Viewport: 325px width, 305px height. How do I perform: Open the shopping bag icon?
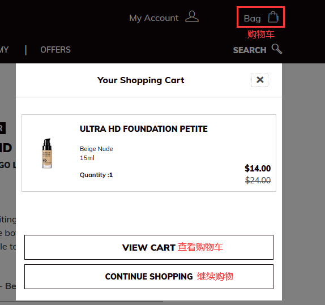tap(273, 17)
